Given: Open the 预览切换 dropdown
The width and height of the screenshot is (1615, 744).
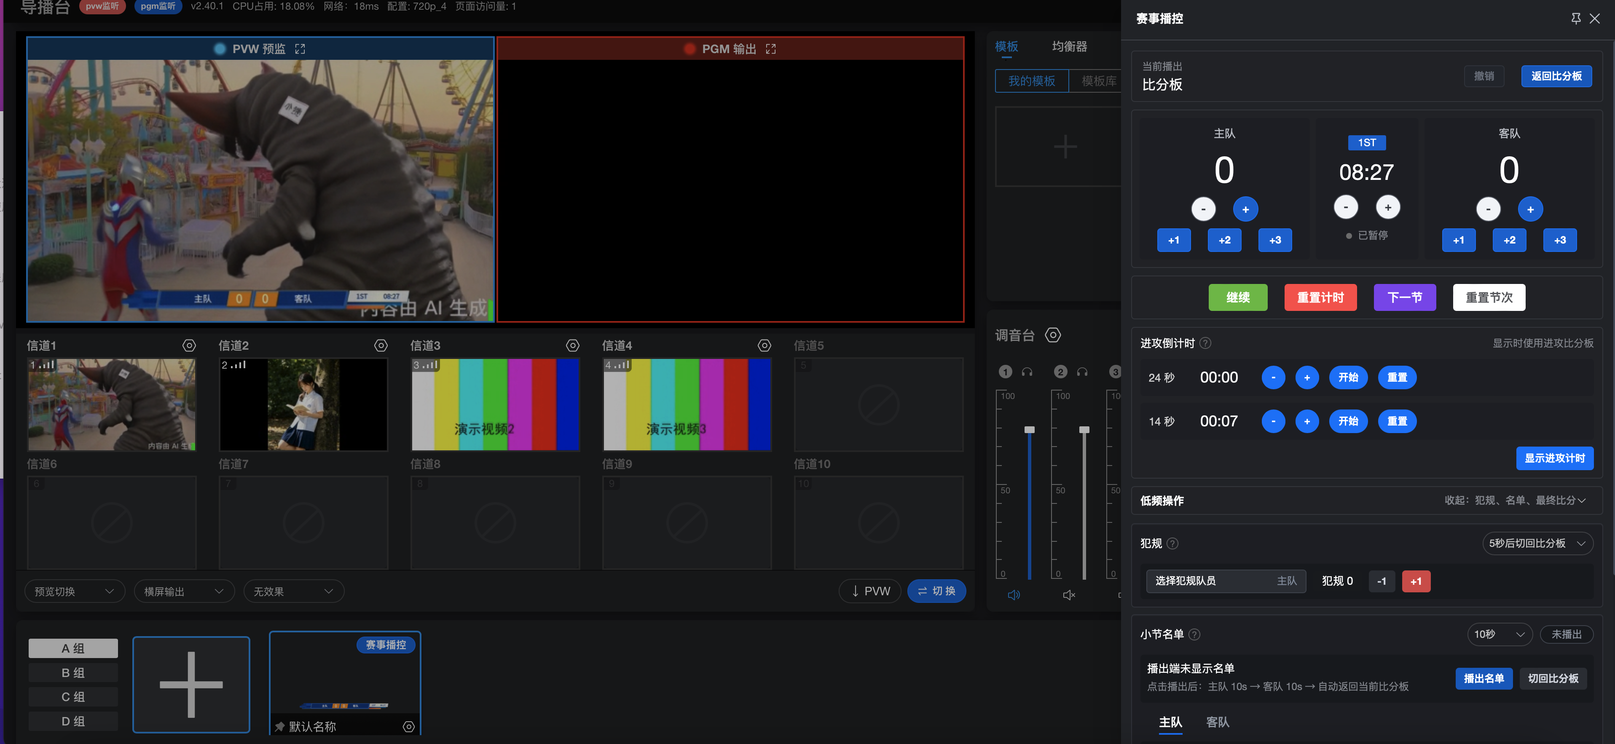Looking at the screenshot, I should point(75,591).
